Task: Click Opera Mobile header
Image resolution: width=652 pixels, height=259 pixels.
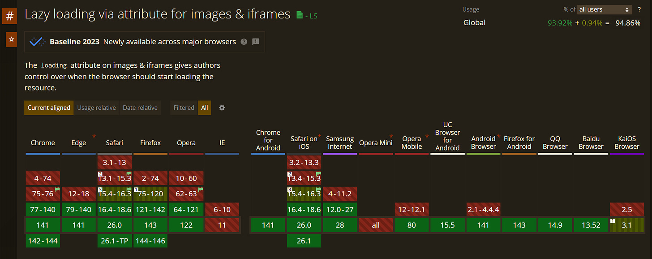Action: pyautogui.click(x=412, y=142)
